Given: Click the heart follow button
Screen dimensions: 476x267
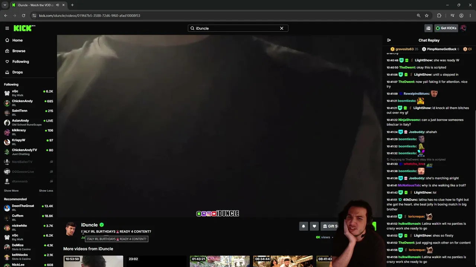Looking at the screenshot, I should 314,226.
